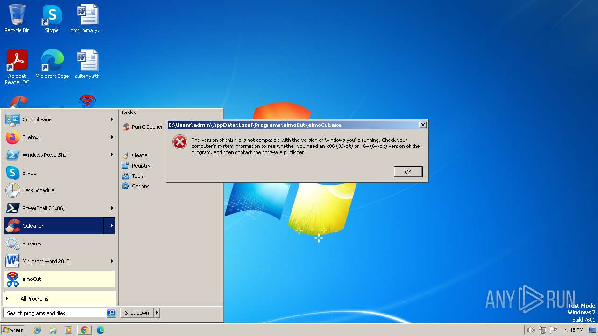Open CCleaner Tools task
This screenshot has height=336, width=598.
pos(133,176)
